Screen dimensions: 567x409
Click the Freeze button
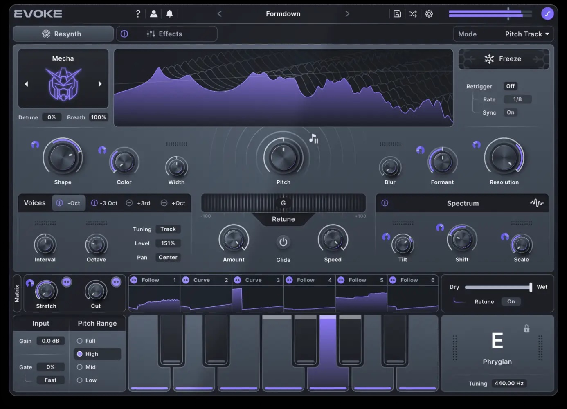504,59
